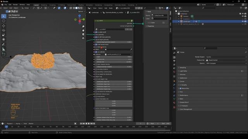The width and height of the screenshot is (248, 139).
Task: Select the Cursor tool in viewport toolbar
Action: coord(3,21)
